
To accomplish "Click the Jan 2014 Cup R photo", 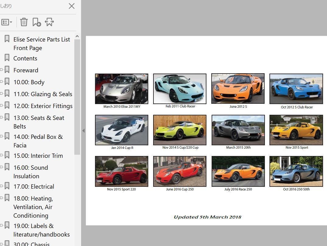I will click(121, 130).
